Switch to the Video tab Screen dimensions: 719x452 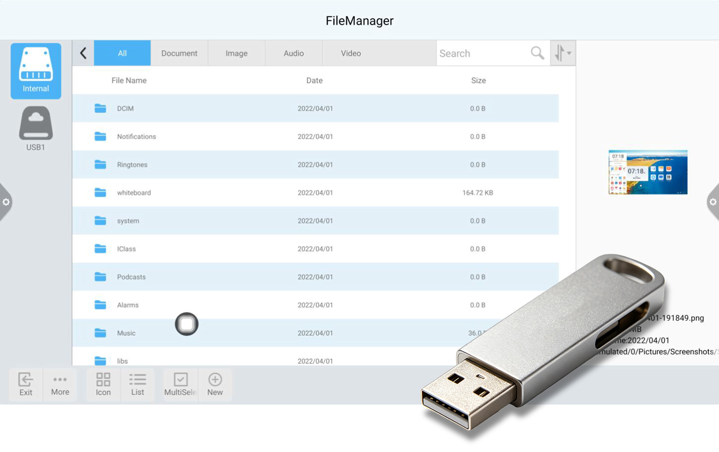click(x=351, y=53)
